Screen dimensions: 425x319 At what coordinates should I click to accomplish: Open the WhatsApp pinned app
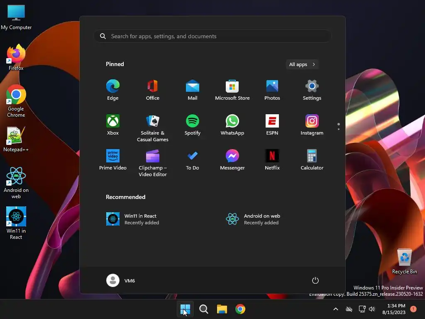(232, 125)
